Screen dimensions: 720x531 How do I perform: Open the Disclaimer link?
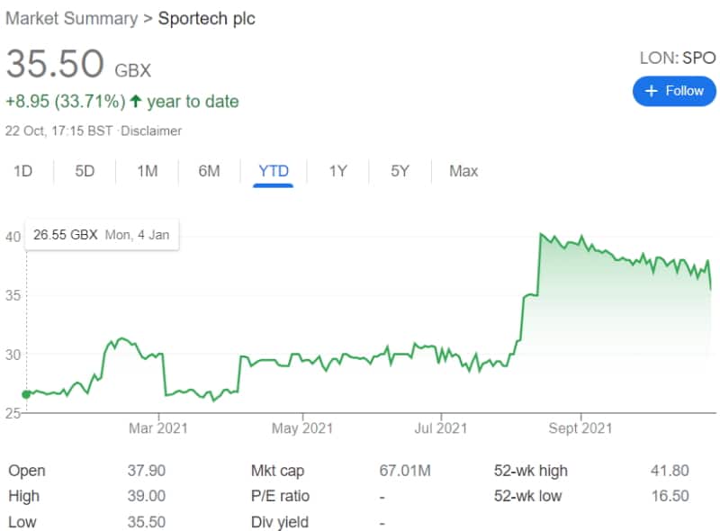[151, 130]
